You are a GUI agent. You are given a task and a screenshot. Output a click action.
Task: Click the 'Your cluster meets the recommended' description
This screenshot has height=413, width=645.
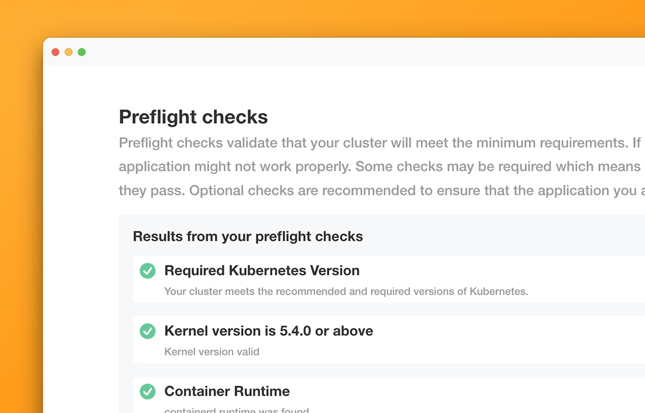tap(346, 291)
